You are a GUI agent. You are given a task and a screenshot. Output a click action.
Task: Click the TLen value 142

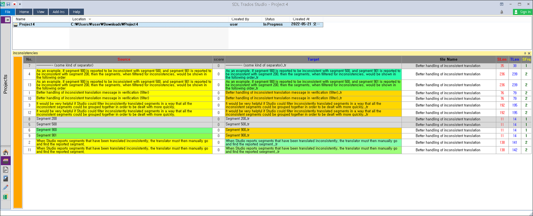click(515, 150)
